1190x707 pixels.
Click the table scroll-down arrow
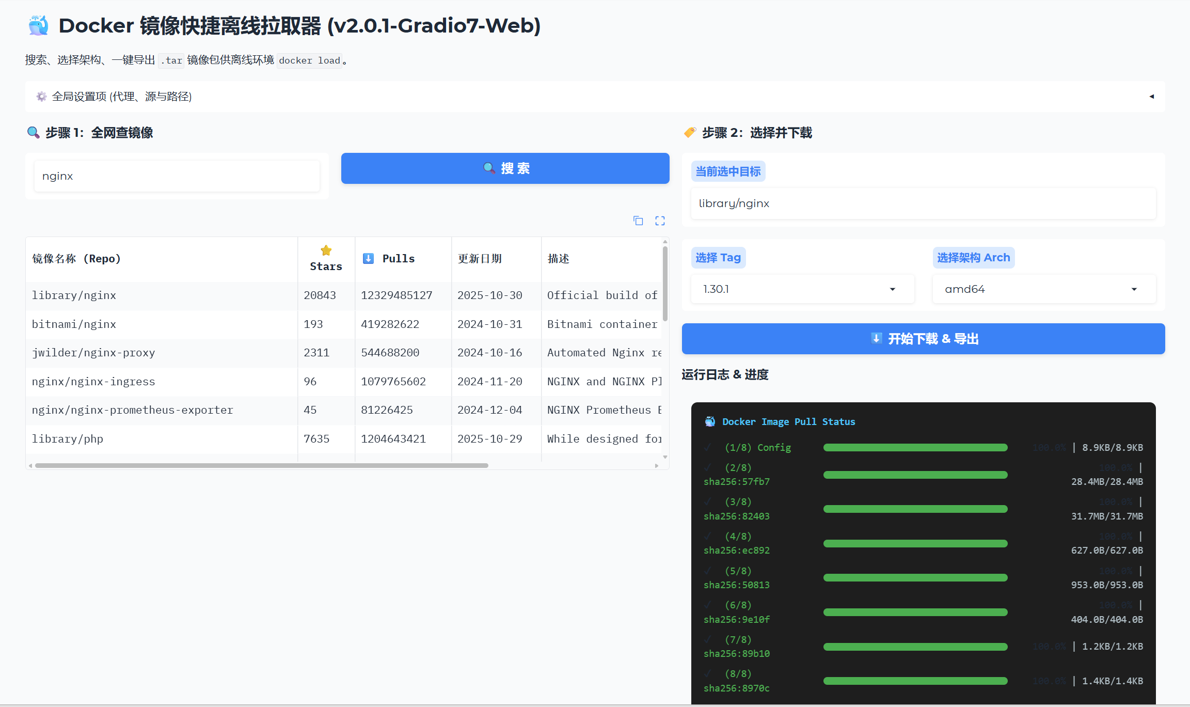pyautogui.click(x=665, y=457)
